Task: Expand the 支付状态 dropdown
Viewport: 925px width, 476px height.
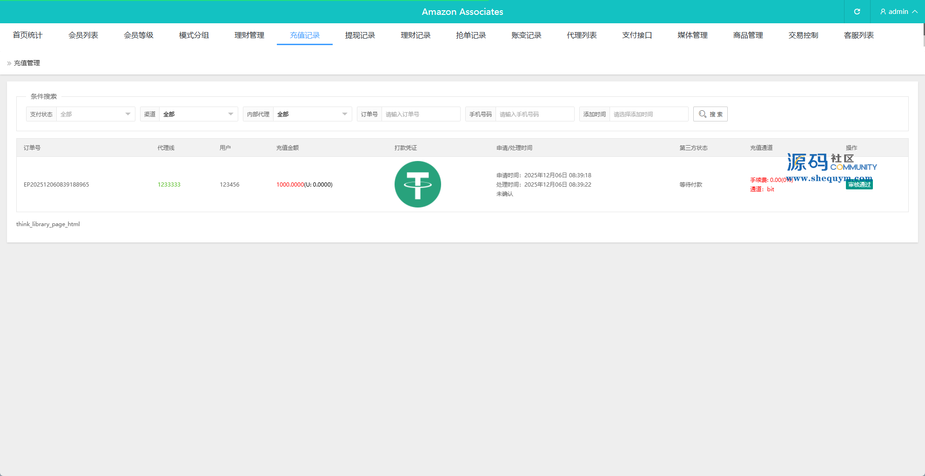Action: coord(95,114)
